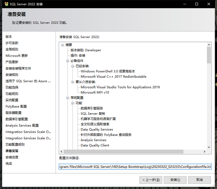Select 适用于 SQL Server 的 Azure step

(x=28, y=81)
